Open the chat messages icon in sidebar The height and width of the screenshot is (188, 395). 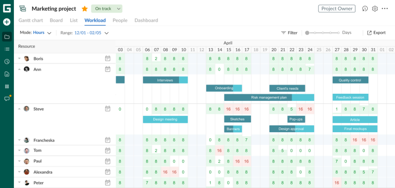pyautogui.click(x=7, y=99)
